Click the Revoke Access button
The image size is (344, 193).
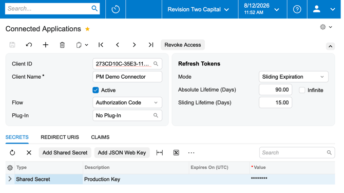pos(183,45)
